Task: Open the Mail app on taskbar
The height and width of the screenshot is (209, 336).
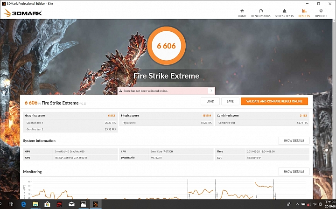Action: (x=71, y=204)
